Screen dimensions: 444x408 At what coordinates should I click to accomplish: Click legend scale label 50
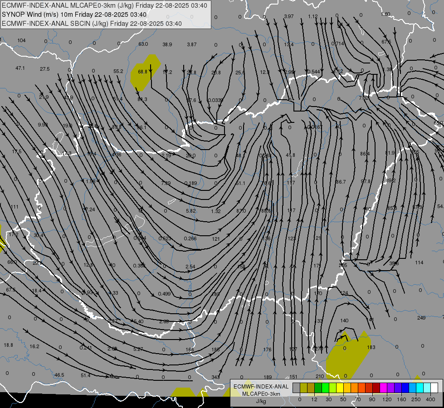343,399
